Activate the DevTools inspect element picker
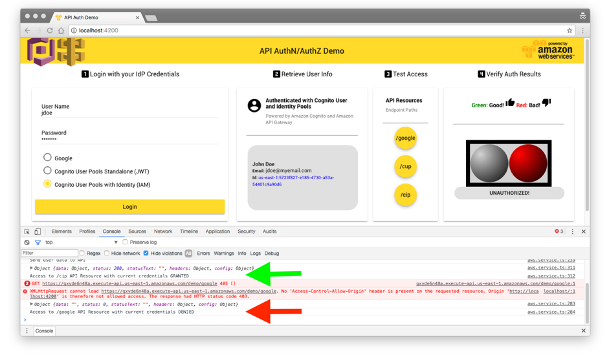 pos(27,232)
